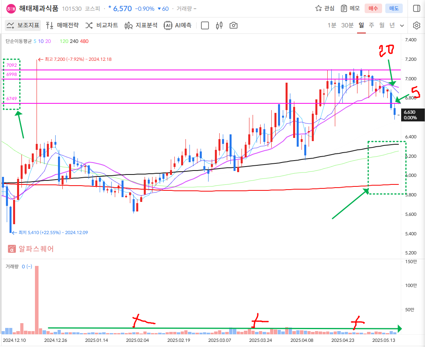The height and width of the screenshot is (347, 425).
Task: Open 보조지표 indicators menu
Action: point(23,25)
